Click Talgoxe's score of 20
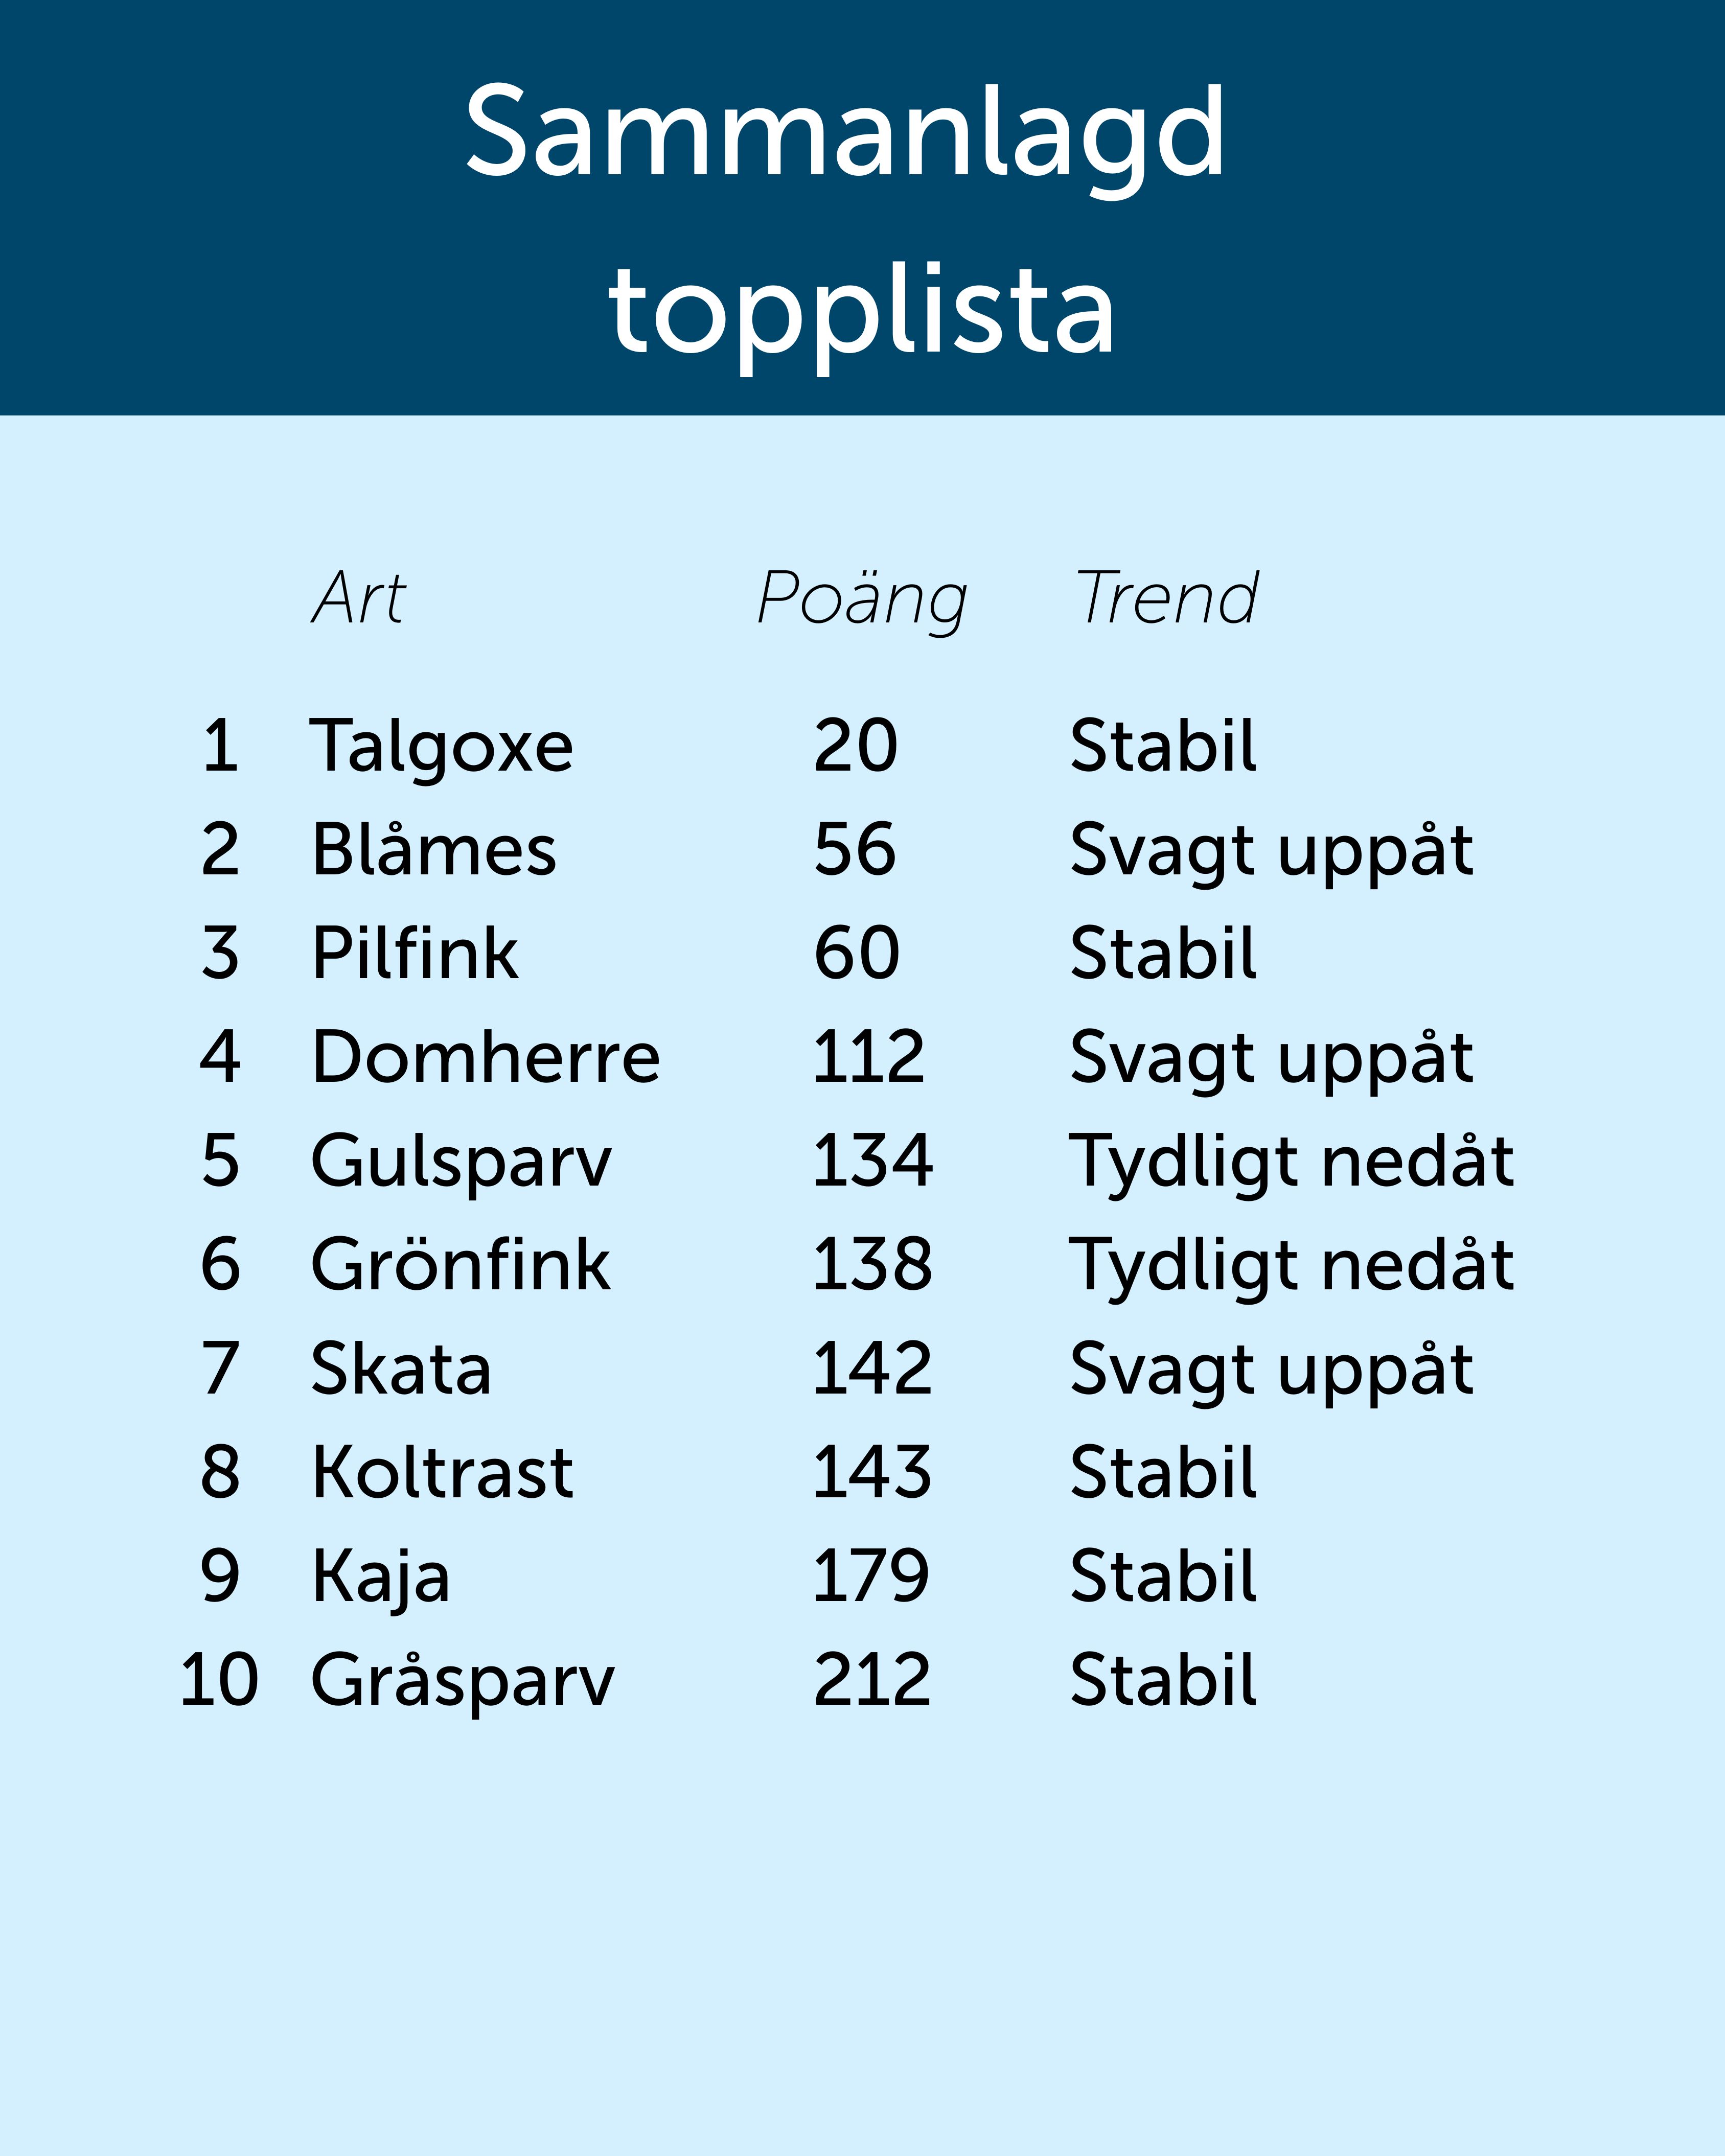This screenshot has height=2156, width=1725. [856, 746]
